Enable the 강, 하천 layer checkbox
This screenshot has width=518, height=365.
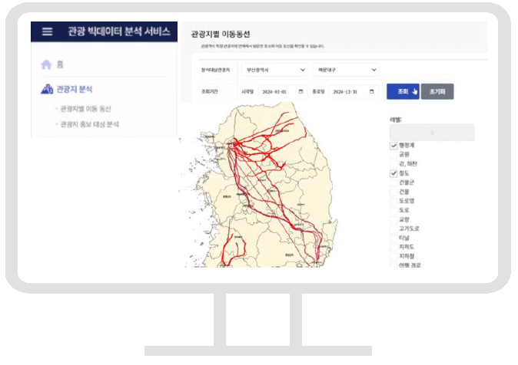click(x=394, y=164)
